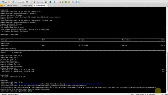Click the xterm status bar entry

click(137, 94)
